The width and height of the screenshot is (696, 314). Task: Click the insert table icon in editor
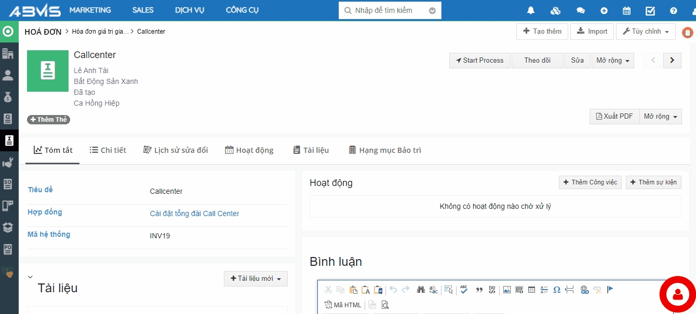coord(531,290)
